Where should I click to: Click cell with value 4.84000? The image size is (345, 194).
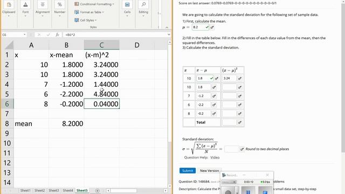pyautogui.click(x=101, y=94)
